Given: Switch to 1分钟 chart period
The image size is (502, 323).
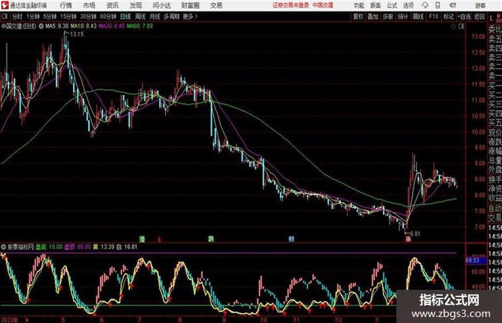Looking at the screenshot, I should point(32,16).
